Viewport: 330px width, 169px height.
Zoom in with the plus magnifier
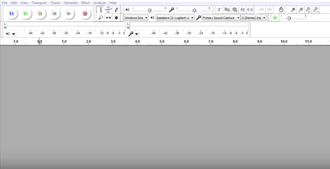[293, 10]
